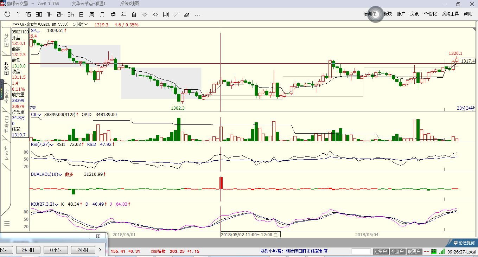Open the 系统工具 menu

click(451, 14)
